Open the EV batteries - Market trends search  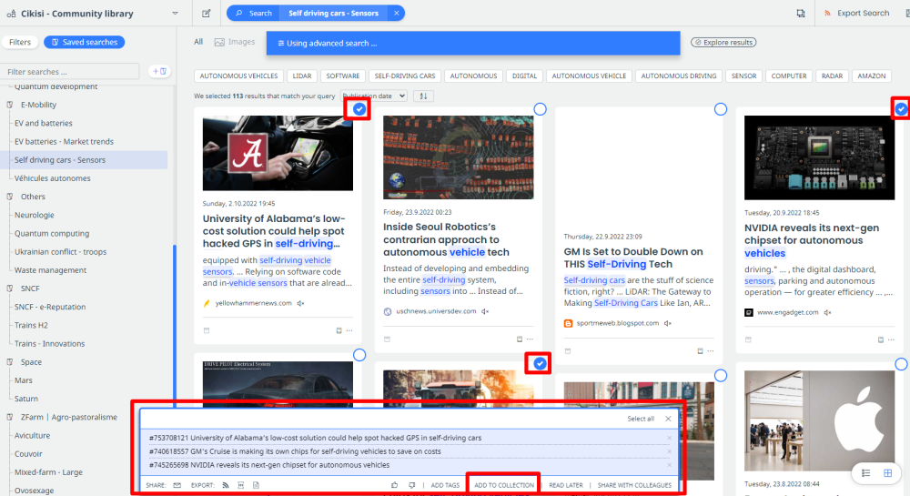64,142
